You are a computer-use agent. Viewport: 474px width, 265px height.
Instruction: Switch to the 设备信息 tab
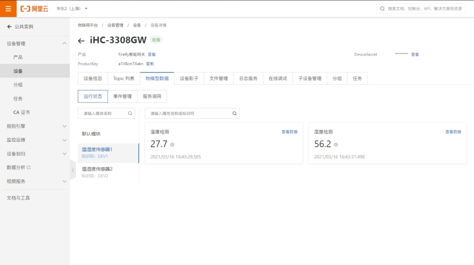[x=93, y=78]
